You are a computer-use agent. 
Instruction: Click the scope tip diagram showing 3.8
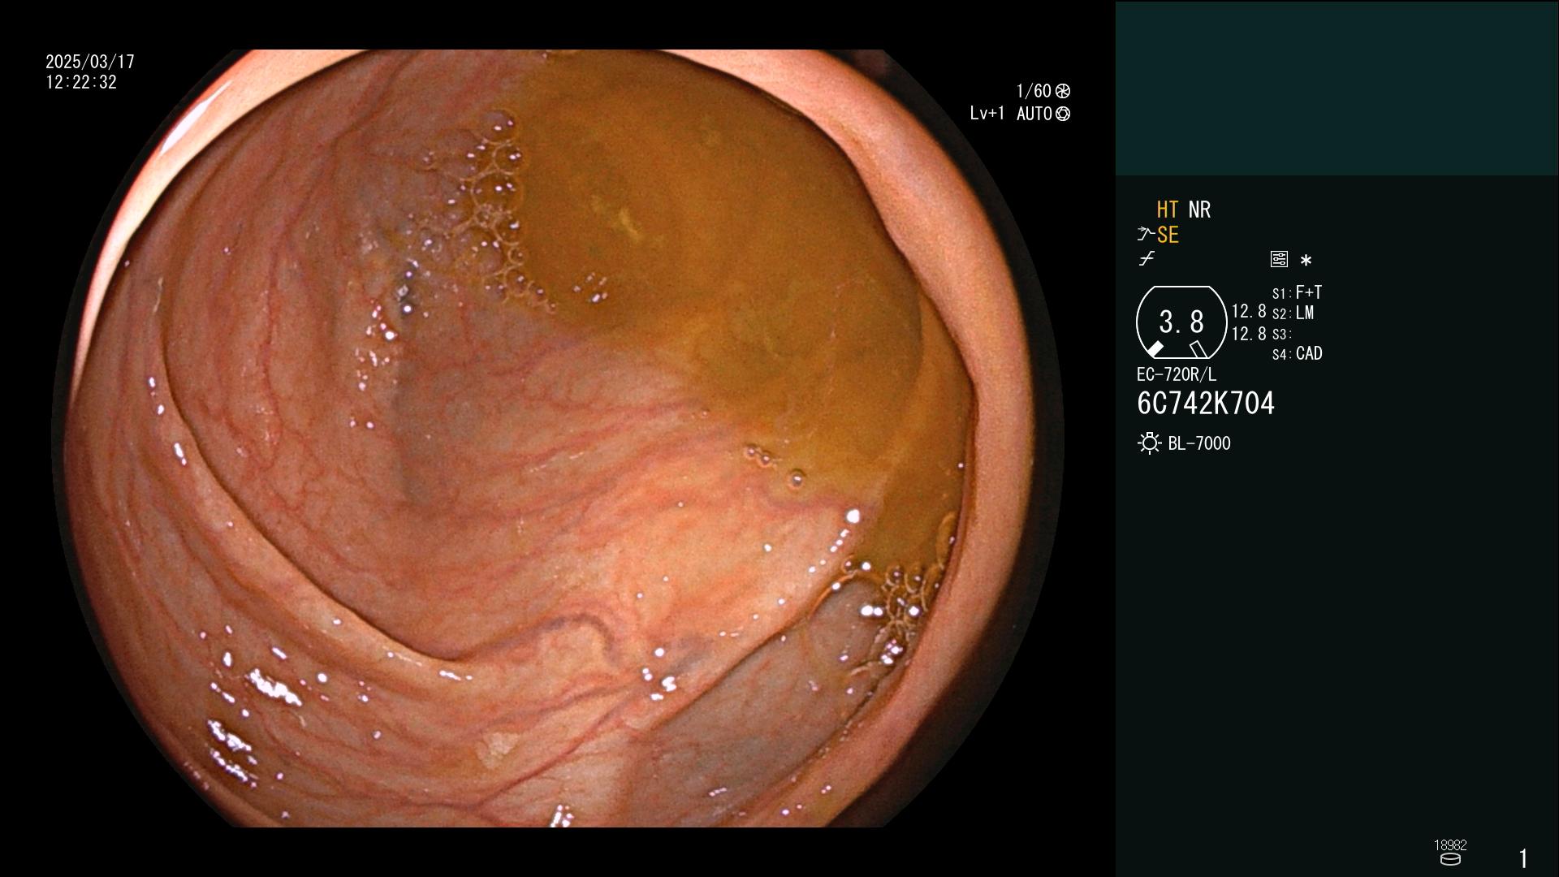[x=1181, y=322]
